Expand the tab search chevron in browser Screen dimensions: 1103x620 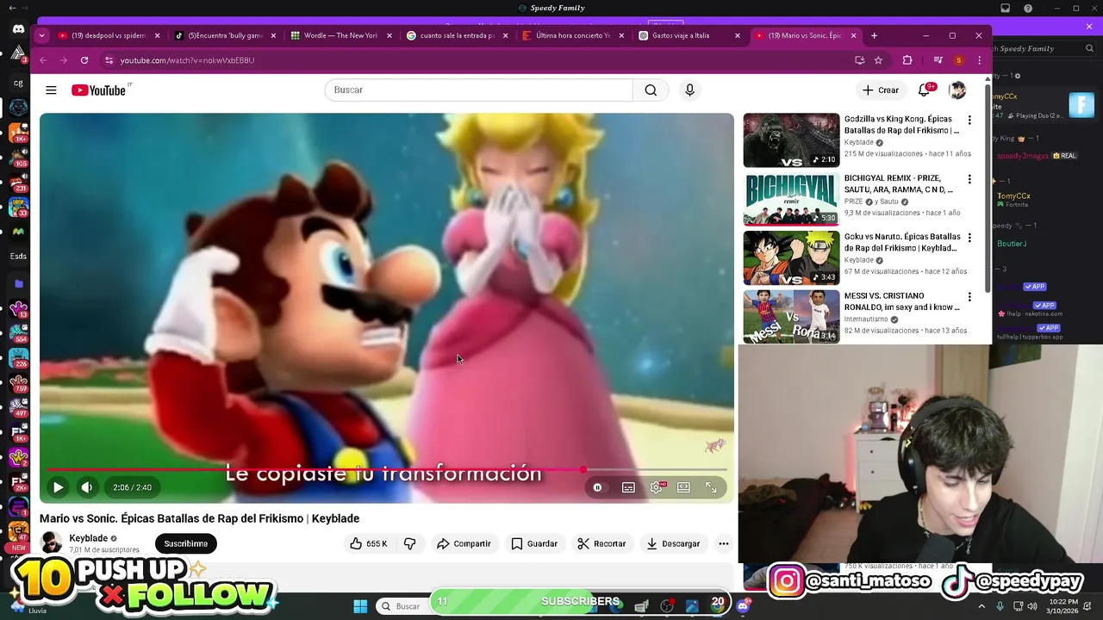pyautogui.click(x=41, y=35)
